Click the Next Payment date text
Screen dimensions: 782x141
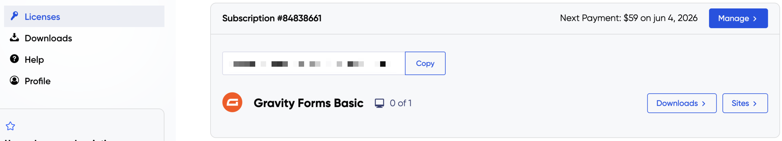tap(628, 18)
